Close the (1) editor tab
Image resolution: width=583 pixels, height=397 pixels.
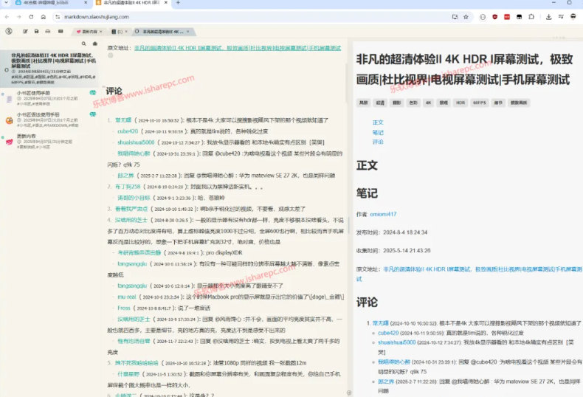(x=126, y=32)
